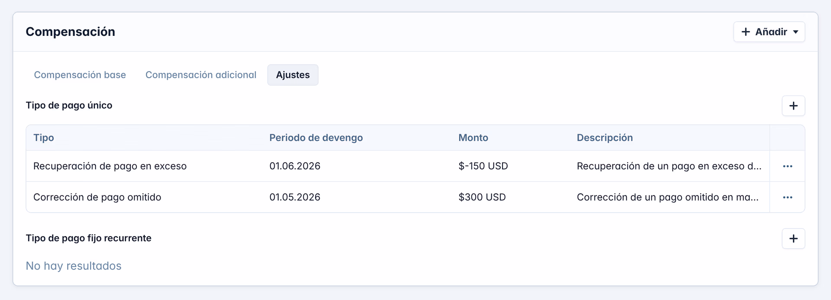Click the 01.05.2026 period date cell
Viewport: 831px width, 300px height.
click(295, 197)
